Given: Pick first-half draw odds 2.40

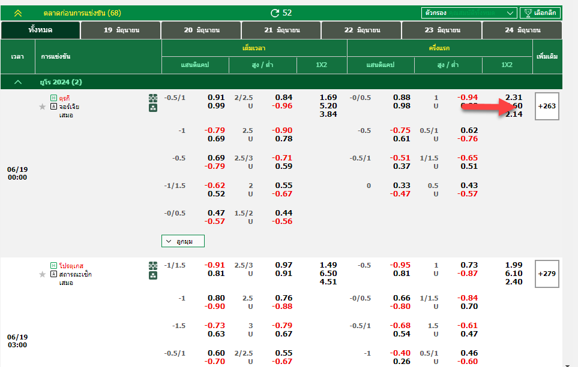Looking at the screenshot, I should point(514,282).
